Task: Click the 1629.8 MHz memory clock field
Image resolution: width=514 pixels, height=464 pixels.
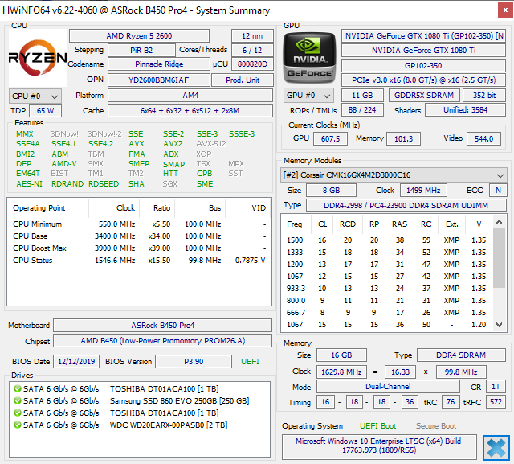Action: [x=341, y=372]
